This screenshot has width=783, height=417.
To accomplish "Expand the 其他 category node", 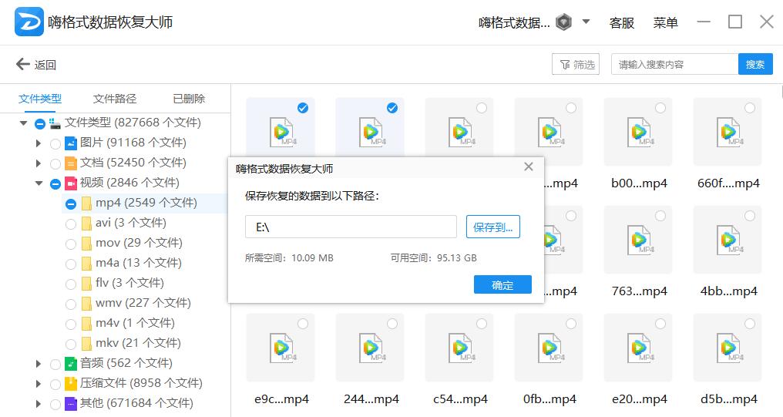I will [39, 404].
